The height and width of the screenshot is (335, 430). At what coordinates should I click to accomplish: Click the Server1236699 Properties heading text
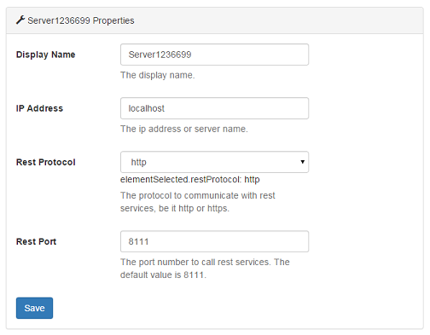[81, 20]
